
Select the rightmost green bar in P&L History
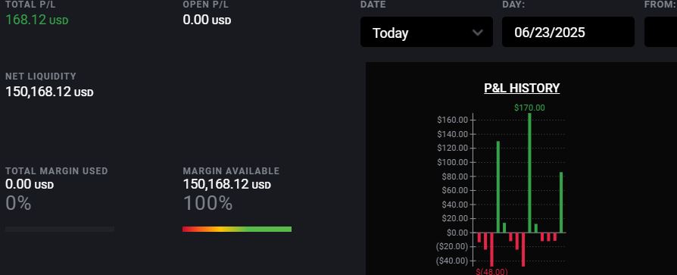[561, 202]
